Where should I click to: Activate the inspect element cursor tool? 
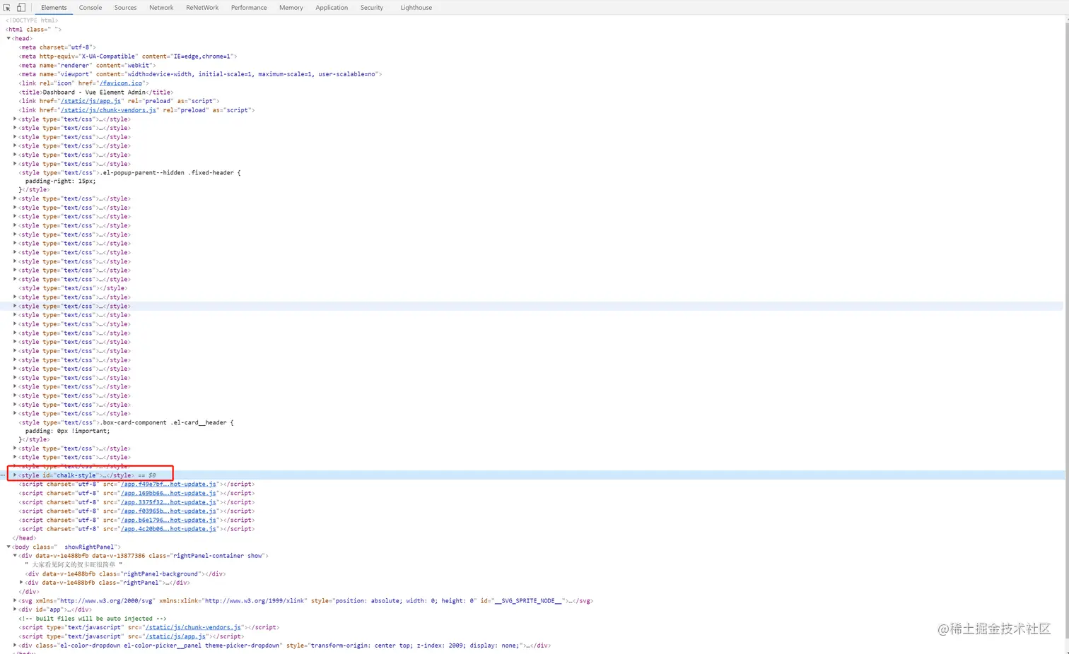click(6, 6)
